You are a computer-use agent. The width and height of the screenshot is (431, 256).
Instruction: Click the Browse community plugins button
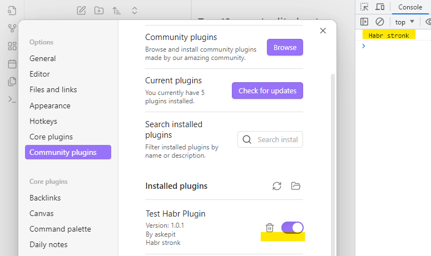(x=285, y=47)
